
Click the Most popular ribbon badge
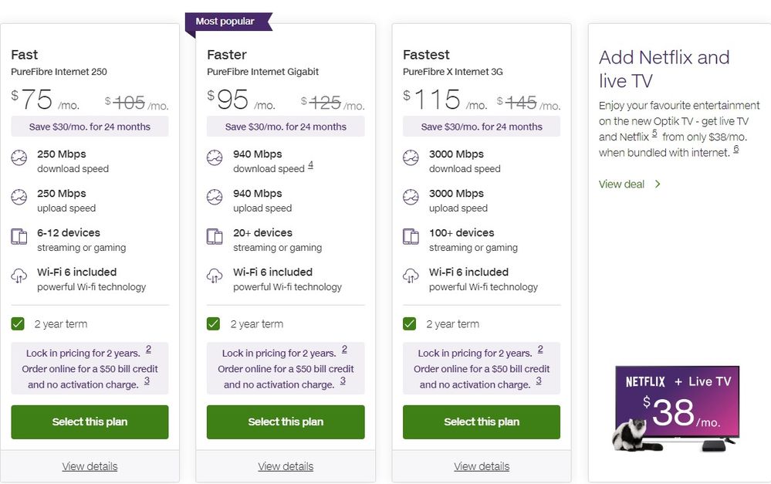[225, 22]
